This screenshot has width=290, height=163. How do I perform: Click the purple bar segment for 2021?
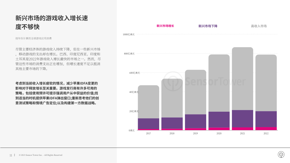[242, 119]
